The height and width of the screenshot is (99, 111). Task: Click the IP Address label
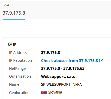[x=18, y=53]
